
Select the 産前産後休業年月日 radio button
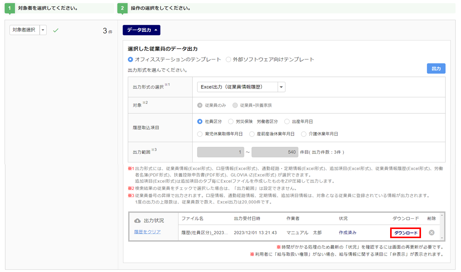click(x=252, y=134)
